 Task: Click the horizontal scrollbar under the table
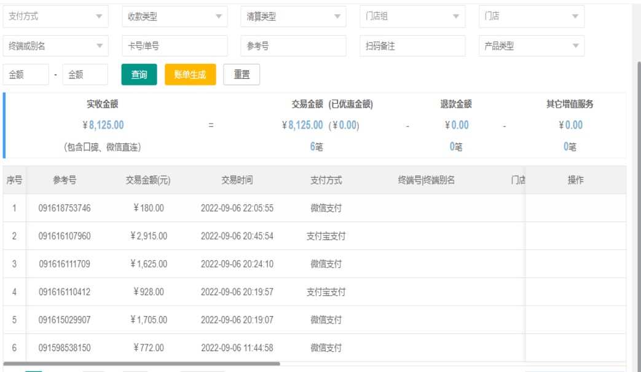[x=141, y=364]
